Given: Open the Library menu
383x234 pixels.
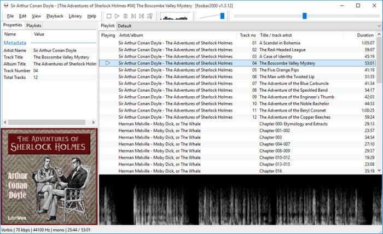Looking at the screenshot, I should pyautogui.click(x=76, y=16).
